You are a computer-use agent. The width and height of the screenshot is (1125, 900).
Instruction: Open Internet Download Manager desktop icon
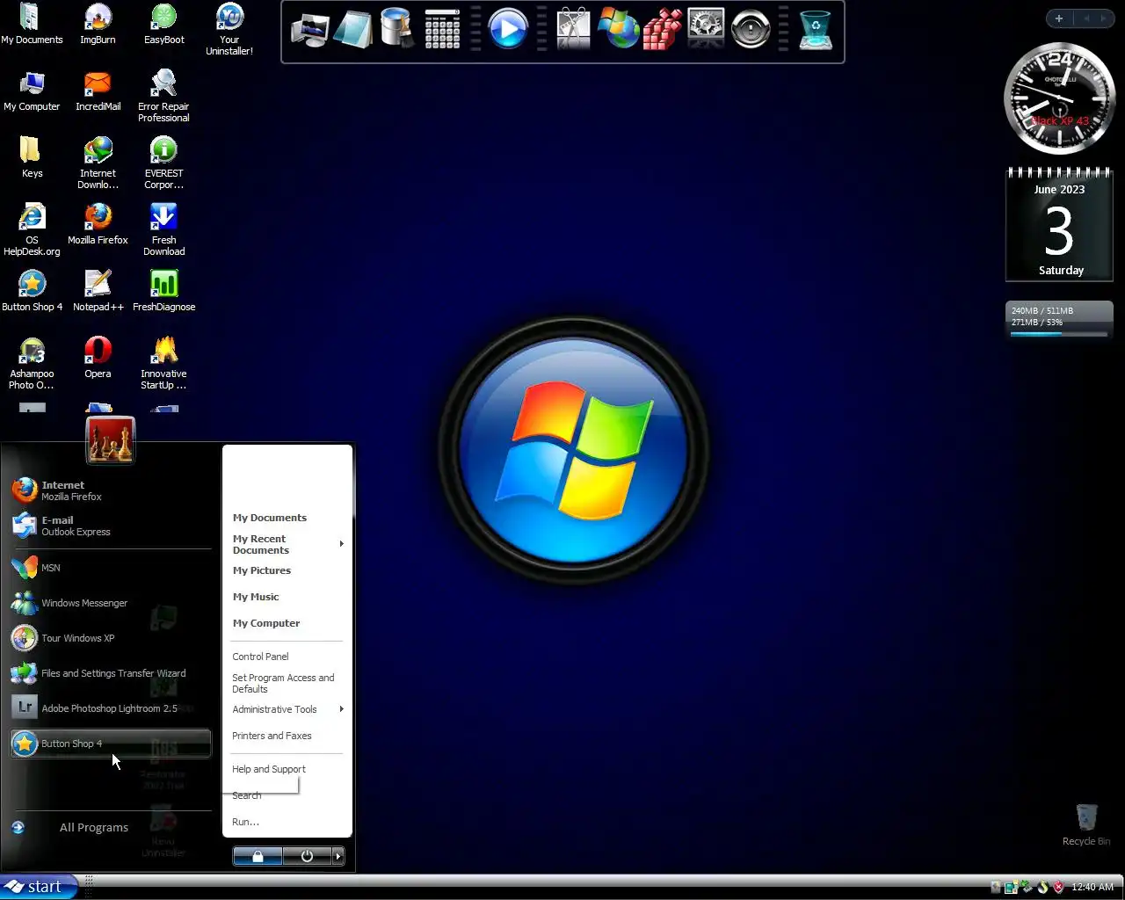(98, 163)
